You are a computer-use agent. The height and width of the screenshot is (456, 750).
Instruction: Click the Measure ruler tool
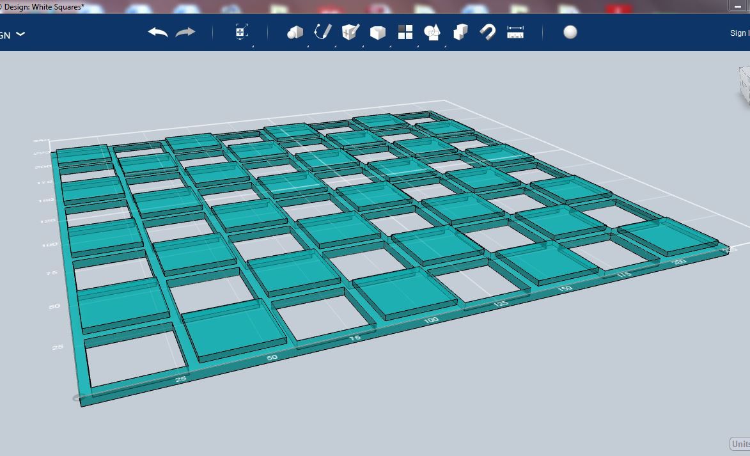tap(515, 31)
